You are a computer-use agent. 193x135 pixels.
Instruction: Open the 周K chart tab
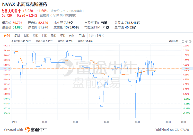point(36,36)
